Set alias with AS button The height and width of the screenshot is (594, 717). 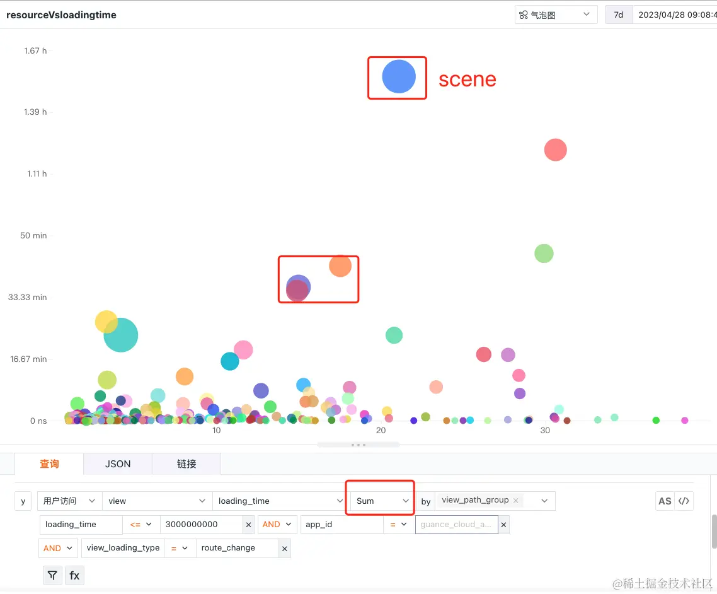pyautogui.click(x=665, y=501)
